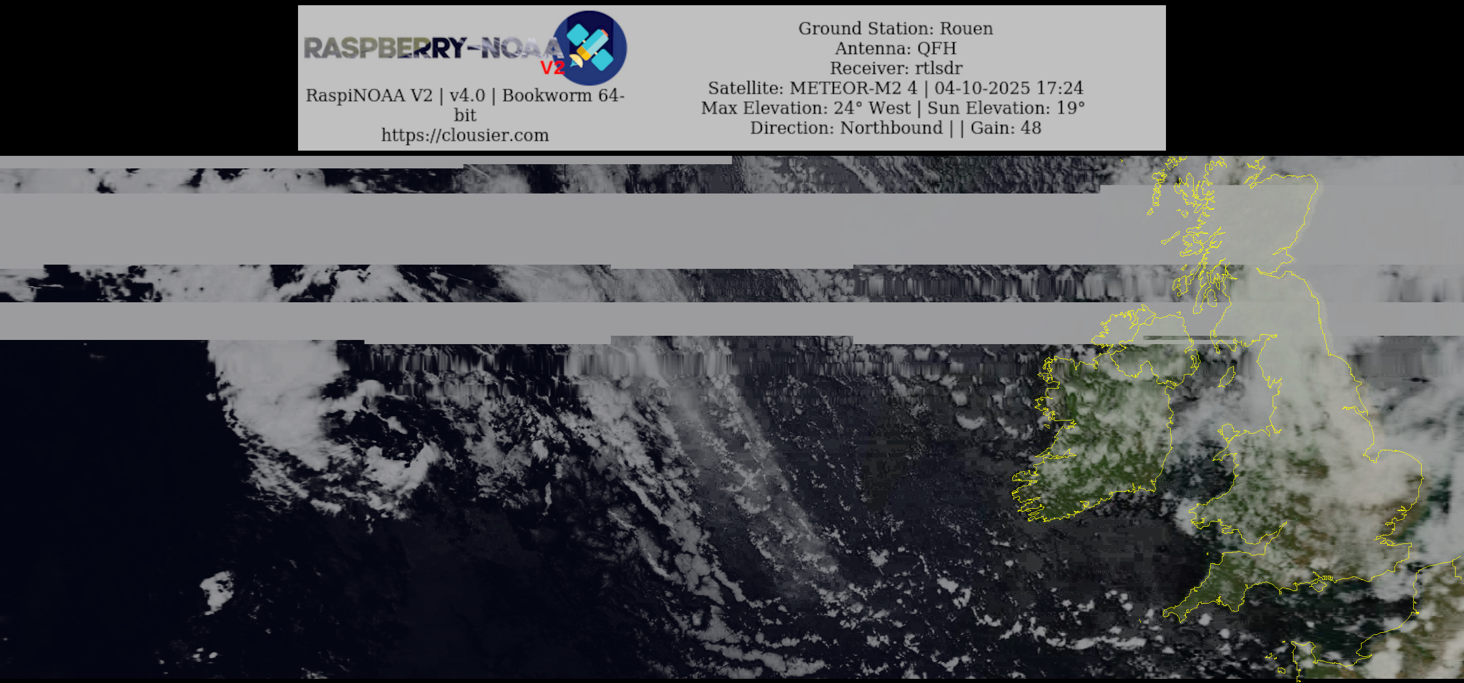Select the Satellite: METEOR-M2 4 text
The width and height of the screenshot is (1464, 683).
(812, 88)
